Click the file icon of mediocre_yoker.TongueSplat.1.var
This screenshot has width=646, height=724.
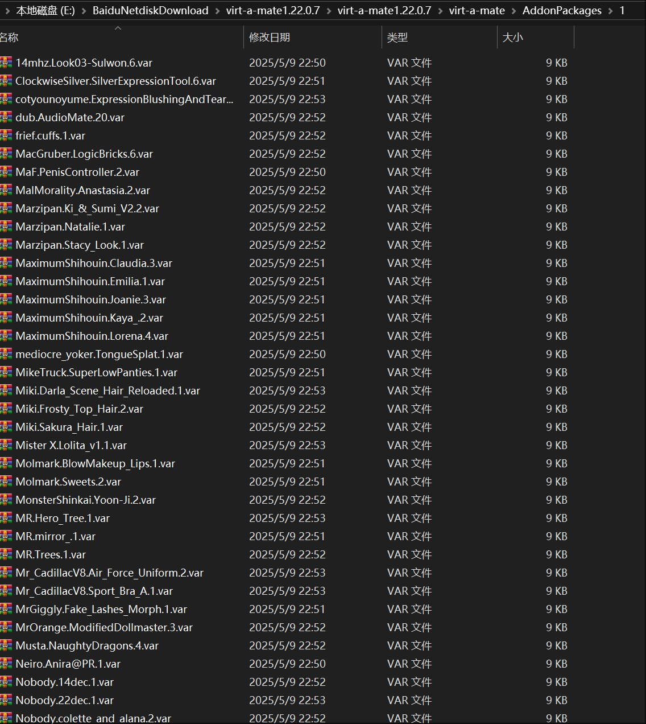tap(6, 354)
